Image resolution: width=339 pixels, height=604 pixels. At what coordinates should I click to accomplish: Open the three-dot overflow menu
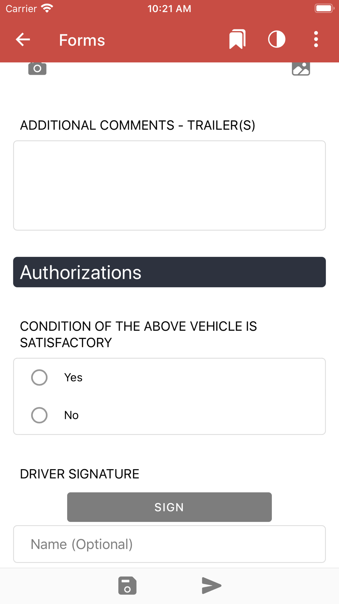[x=316, y=39]
